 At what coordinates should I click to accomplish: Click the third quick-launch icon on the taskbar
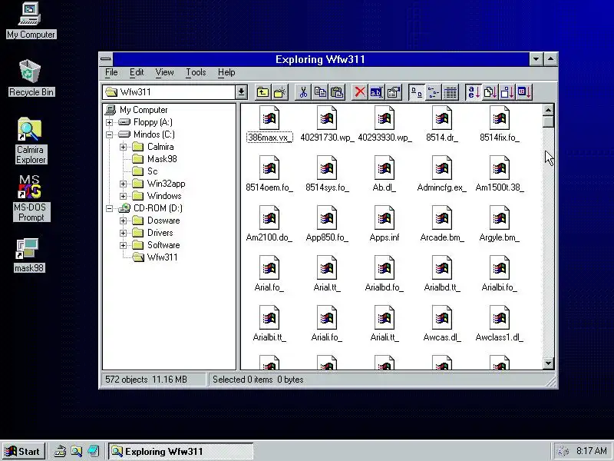pos(93,451)
